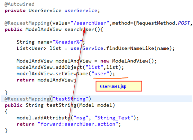
Task: Click the return modelAndView statement
Action: (46, 80)
